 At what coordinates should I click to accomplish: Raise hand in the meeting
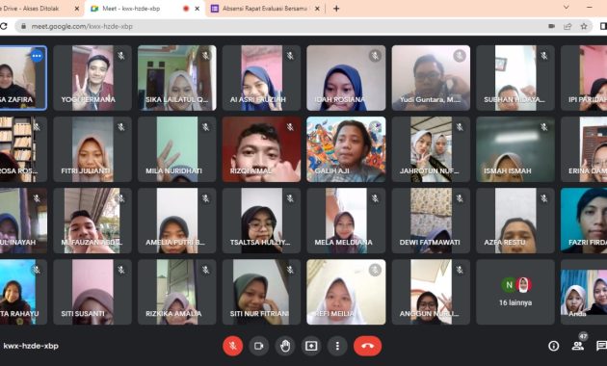click(x=285, y=346)
